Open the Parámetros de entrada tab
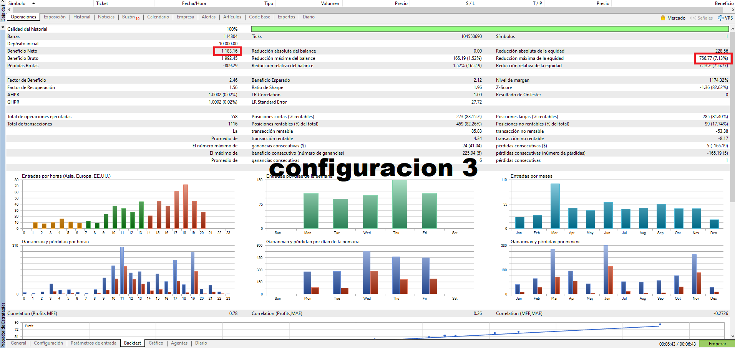The image size is (735, 348). coord(93,343)
